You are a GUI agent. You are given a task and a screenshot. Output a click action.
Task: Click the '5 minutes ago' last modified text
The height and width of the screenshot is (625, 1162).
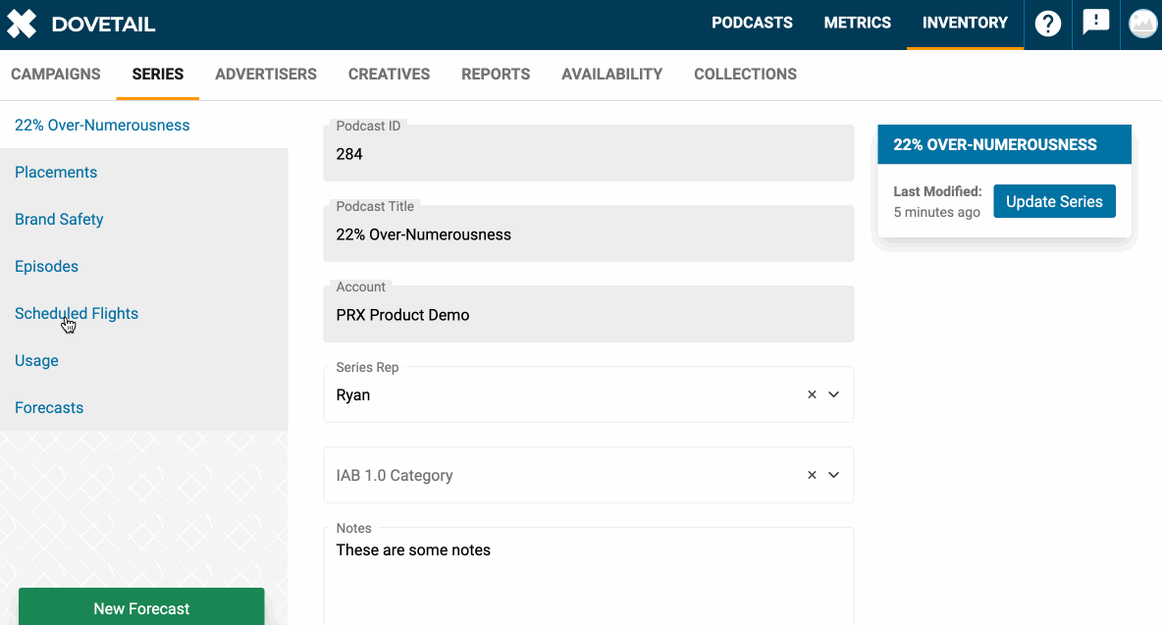[x=936, y=213]
